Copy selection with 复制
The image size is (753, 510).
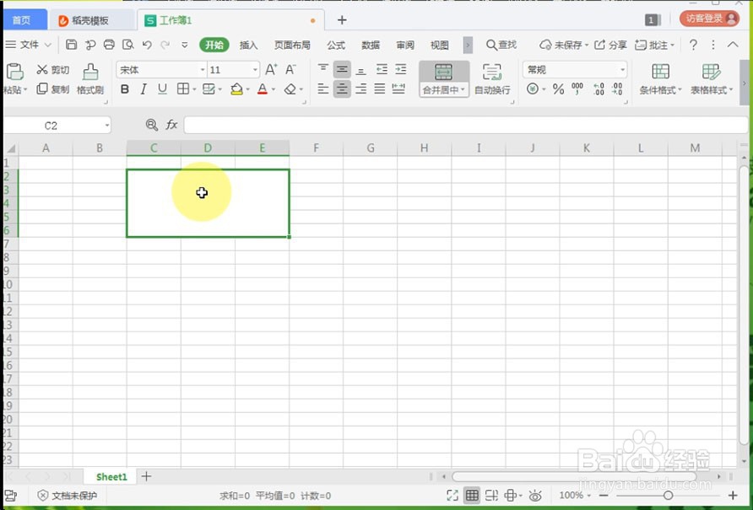53,89
